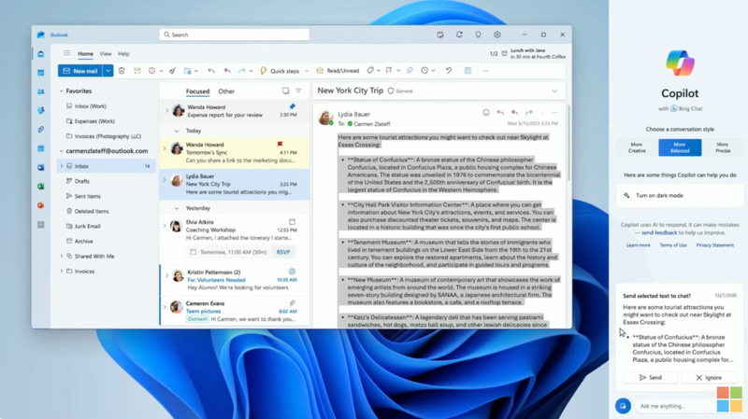Click the lightbulb tips icon in title bar
The image size is (748, 419).
(x=478, y=35)
